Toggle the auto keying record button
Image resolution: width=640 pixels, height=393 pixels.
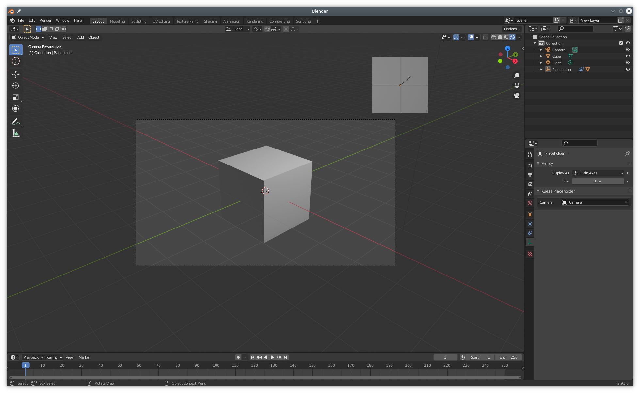pyautogui.click(x=238, y=357)
